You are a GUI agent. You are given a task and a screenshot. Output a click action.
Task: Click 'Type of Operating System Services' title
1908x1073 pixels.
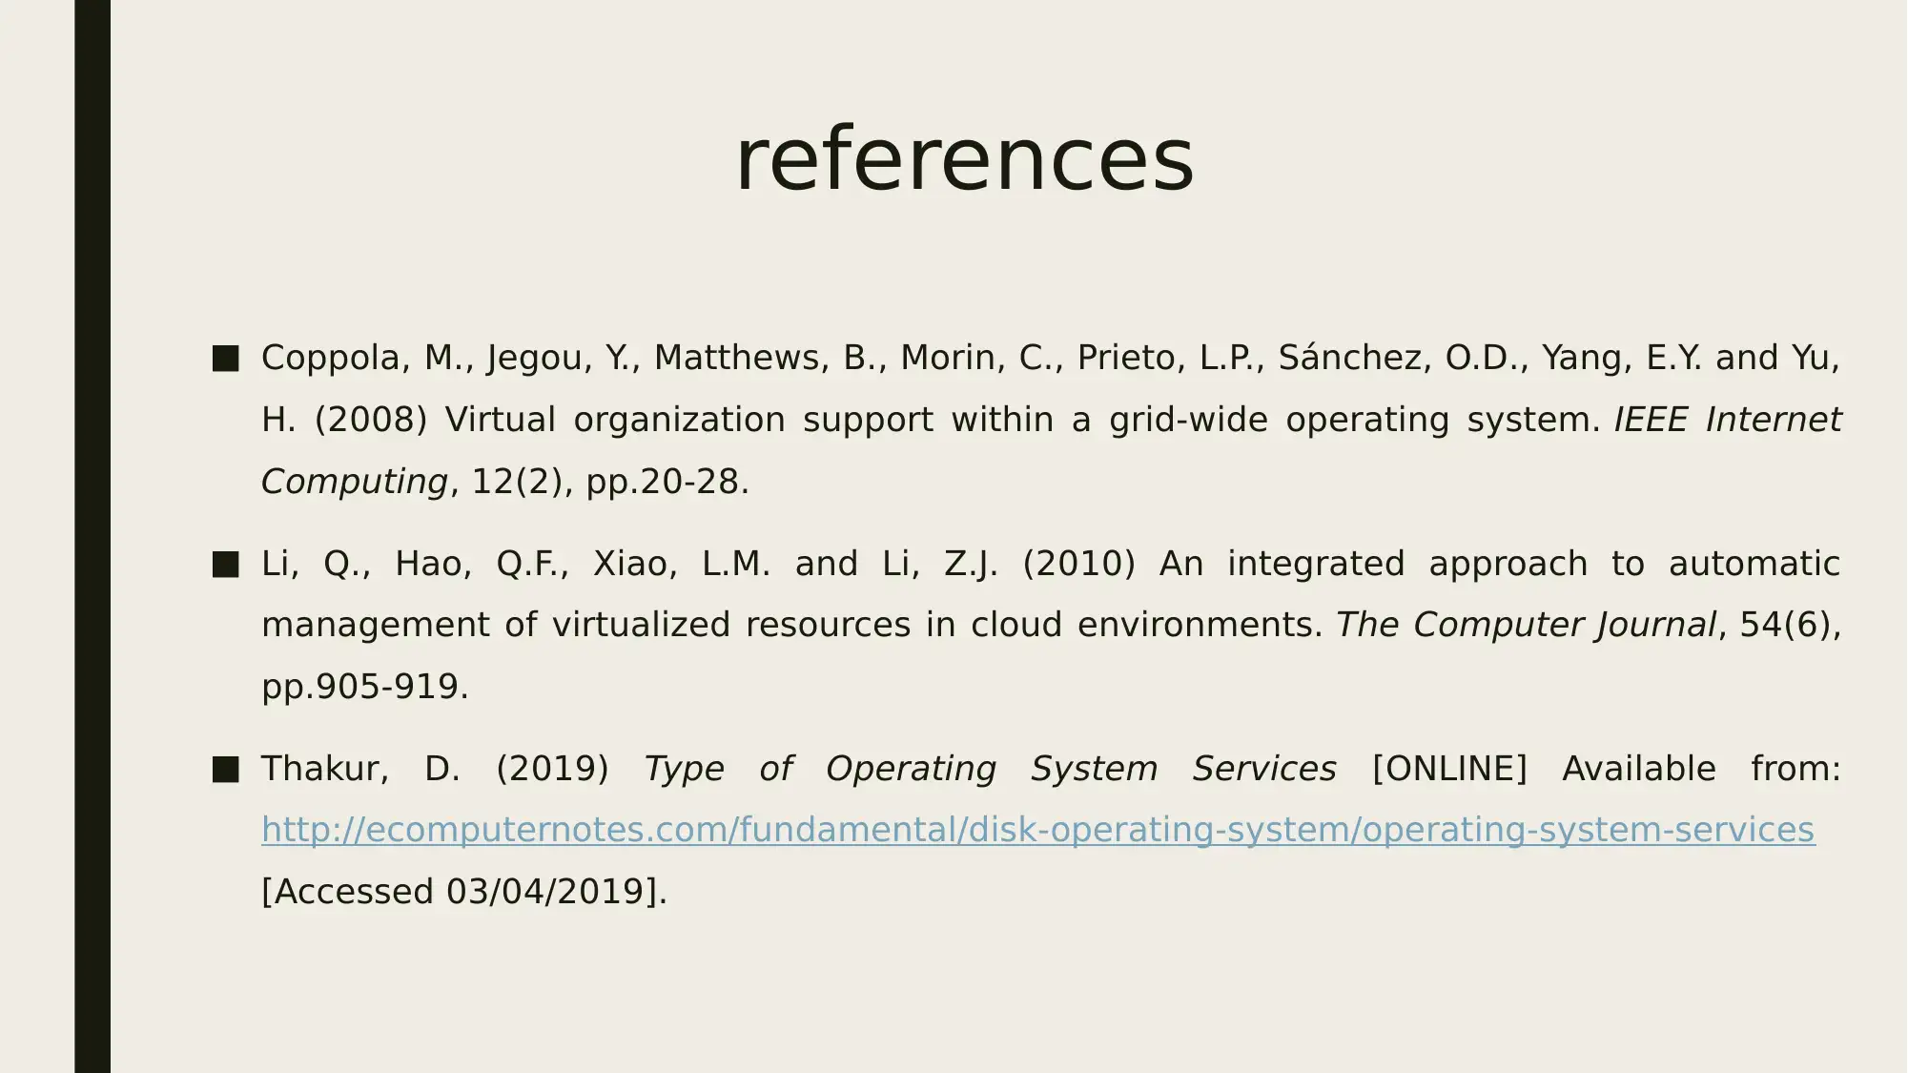pyautogui.click(x=990, y=769)
